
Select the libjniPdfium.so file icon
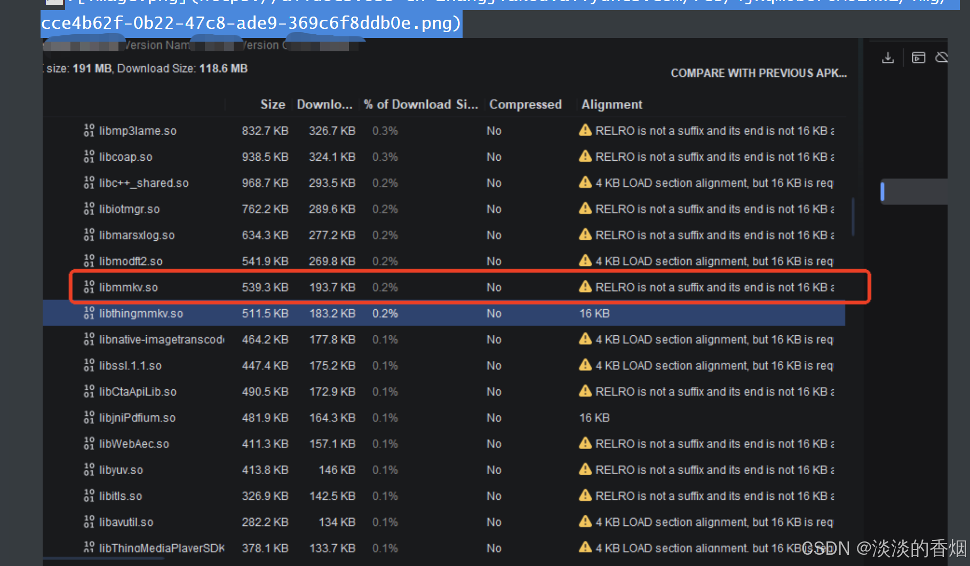[89, 418]
